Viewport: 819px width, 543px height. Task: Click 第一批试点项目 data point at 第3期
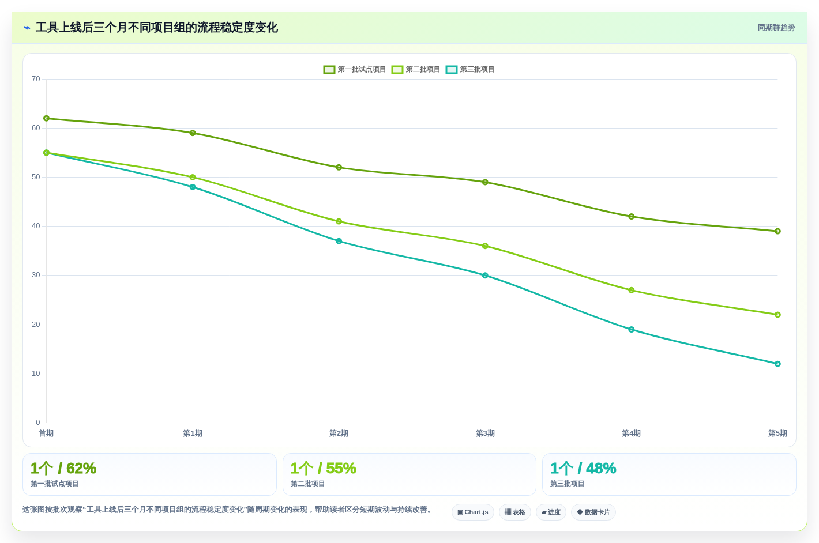pos(485,182)
